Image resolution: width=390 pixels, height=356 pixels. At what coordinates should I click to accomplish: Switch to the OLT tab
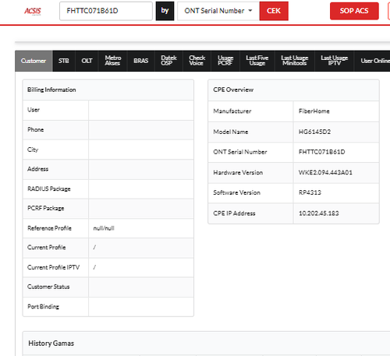coord(87,61)
